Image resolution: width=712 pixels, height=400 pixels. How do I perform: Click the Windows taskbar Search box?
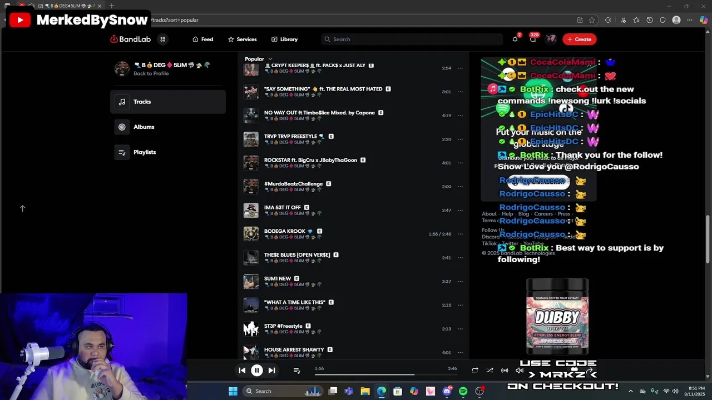[x=283, y=391]
